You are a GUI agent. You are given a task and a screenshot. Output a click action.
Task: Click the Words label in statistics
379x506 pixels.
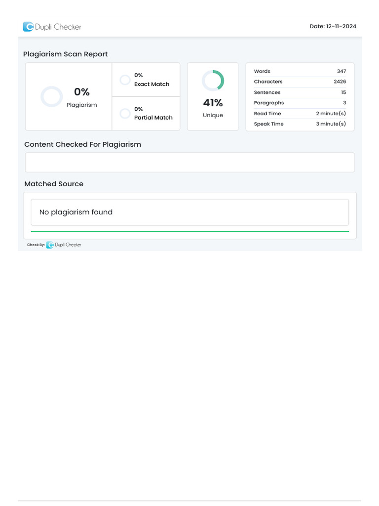pyautogui.click(x=262, y=71)
